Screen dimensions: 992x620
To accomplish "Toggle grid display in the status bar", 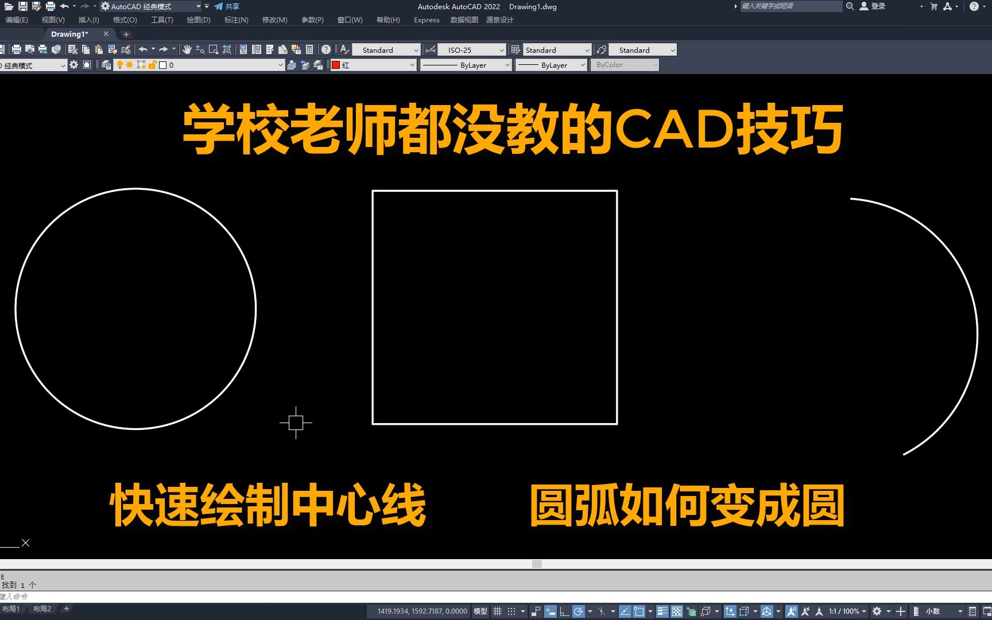I will coord(497,611).
